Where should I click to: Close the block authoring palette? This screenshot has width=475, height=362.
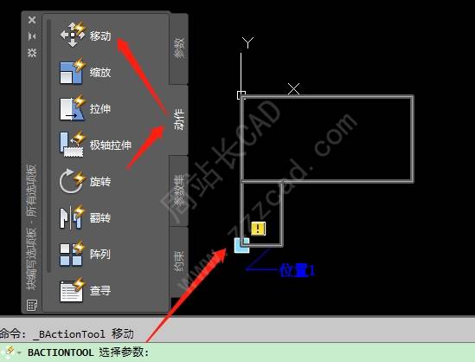[x=32, y=20]
